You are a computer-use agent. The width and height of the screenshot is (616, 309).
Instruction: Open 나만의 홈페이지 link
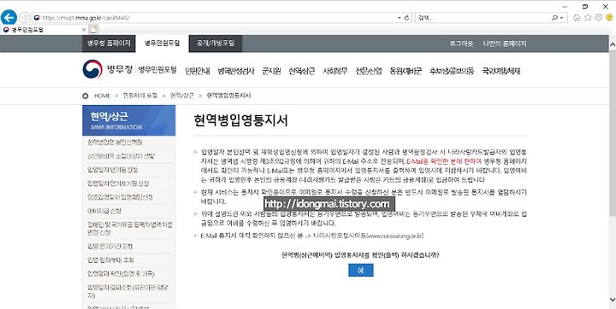[505, 44]
